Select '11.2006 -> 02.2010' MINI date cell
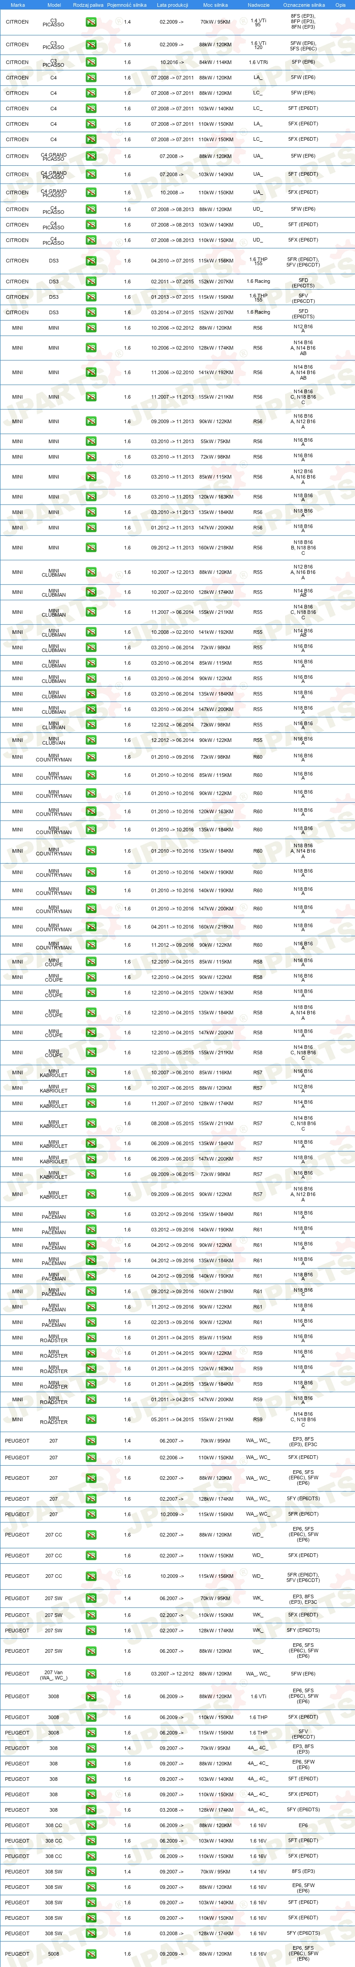The image size is (355, 1967). pos(172,373)
